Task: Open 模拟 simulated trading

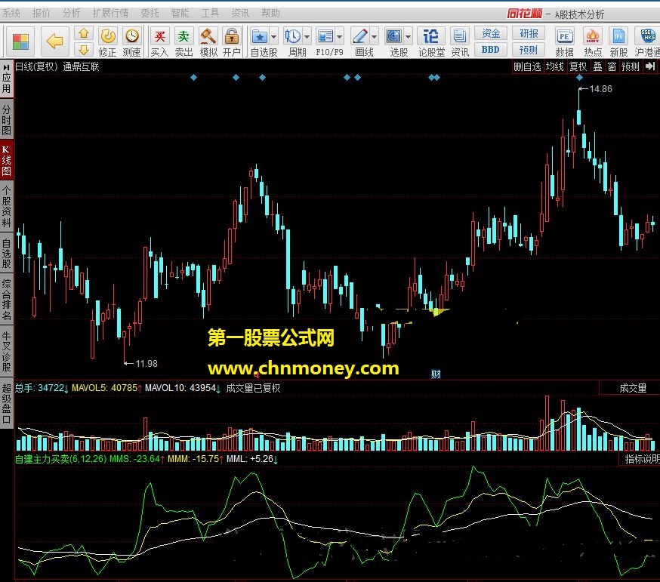Action: [x=208, y=42]
